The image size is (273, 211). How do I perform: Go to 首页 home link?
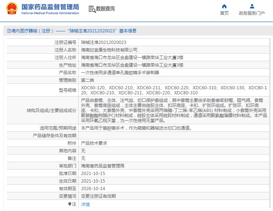(224, 13)
